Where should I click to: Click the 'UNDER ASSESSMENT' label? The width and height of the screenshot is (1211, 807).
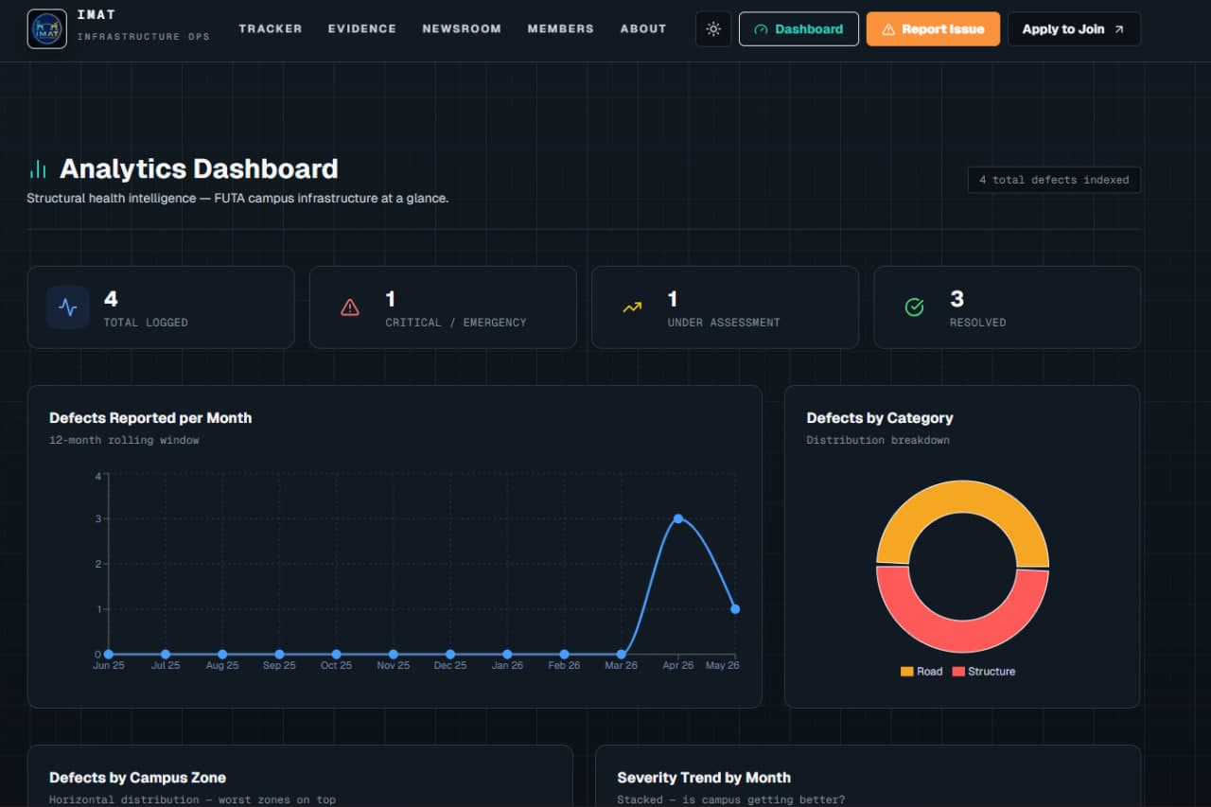pos(724,323)
